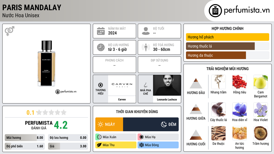Click the leaf icon for Mùa Thu
The image size is (274, 154).
(x=99, y=145)
